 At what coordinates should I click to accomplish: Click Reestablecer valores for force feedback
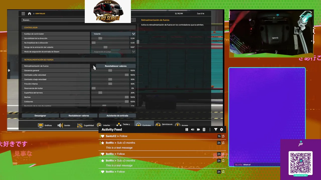click(x=116, y=66)
